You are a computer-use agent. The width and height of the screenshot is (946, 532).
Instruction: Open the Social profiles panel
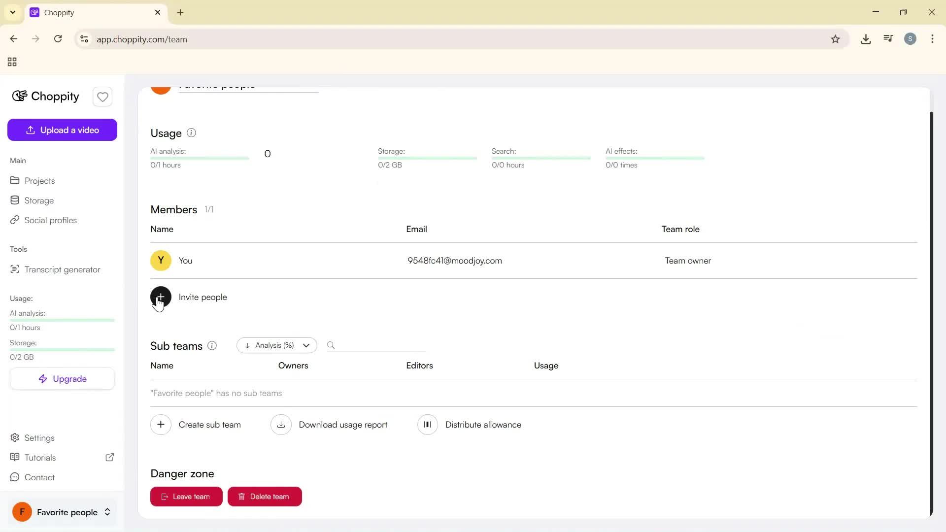click(x=50, y=220)
